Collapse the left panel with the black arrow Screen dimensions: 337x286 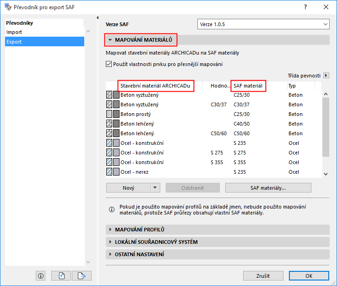[98, 18]
